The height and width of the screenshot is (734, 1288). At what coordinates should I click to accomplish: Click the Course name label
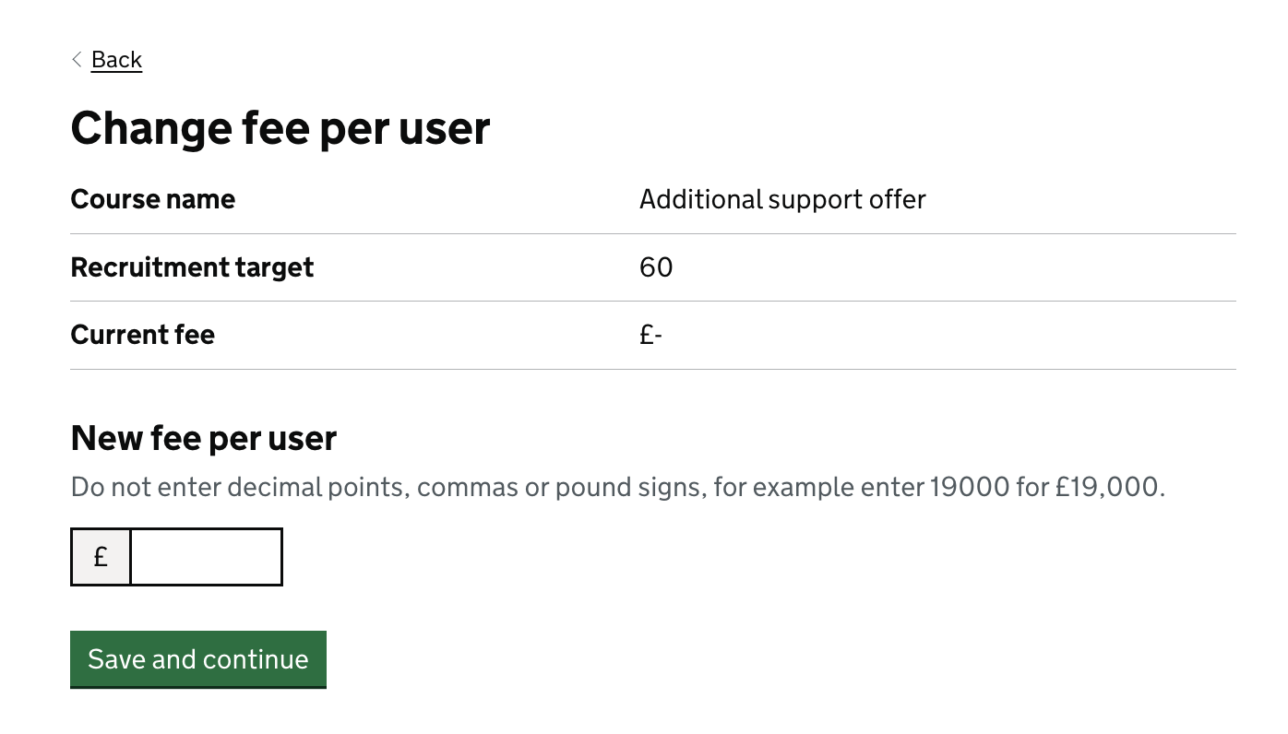point(152,199)
